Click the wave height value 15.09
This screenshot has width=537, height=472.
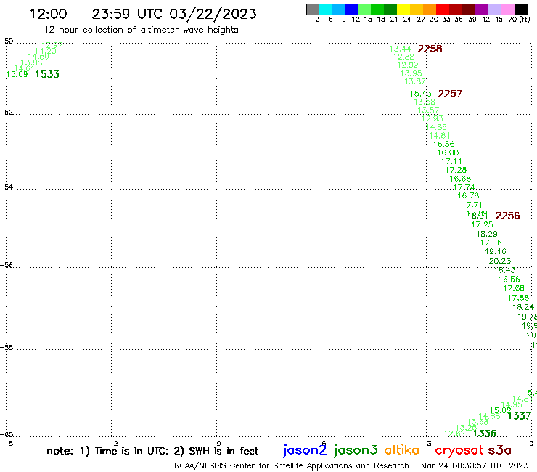[17, 74]
